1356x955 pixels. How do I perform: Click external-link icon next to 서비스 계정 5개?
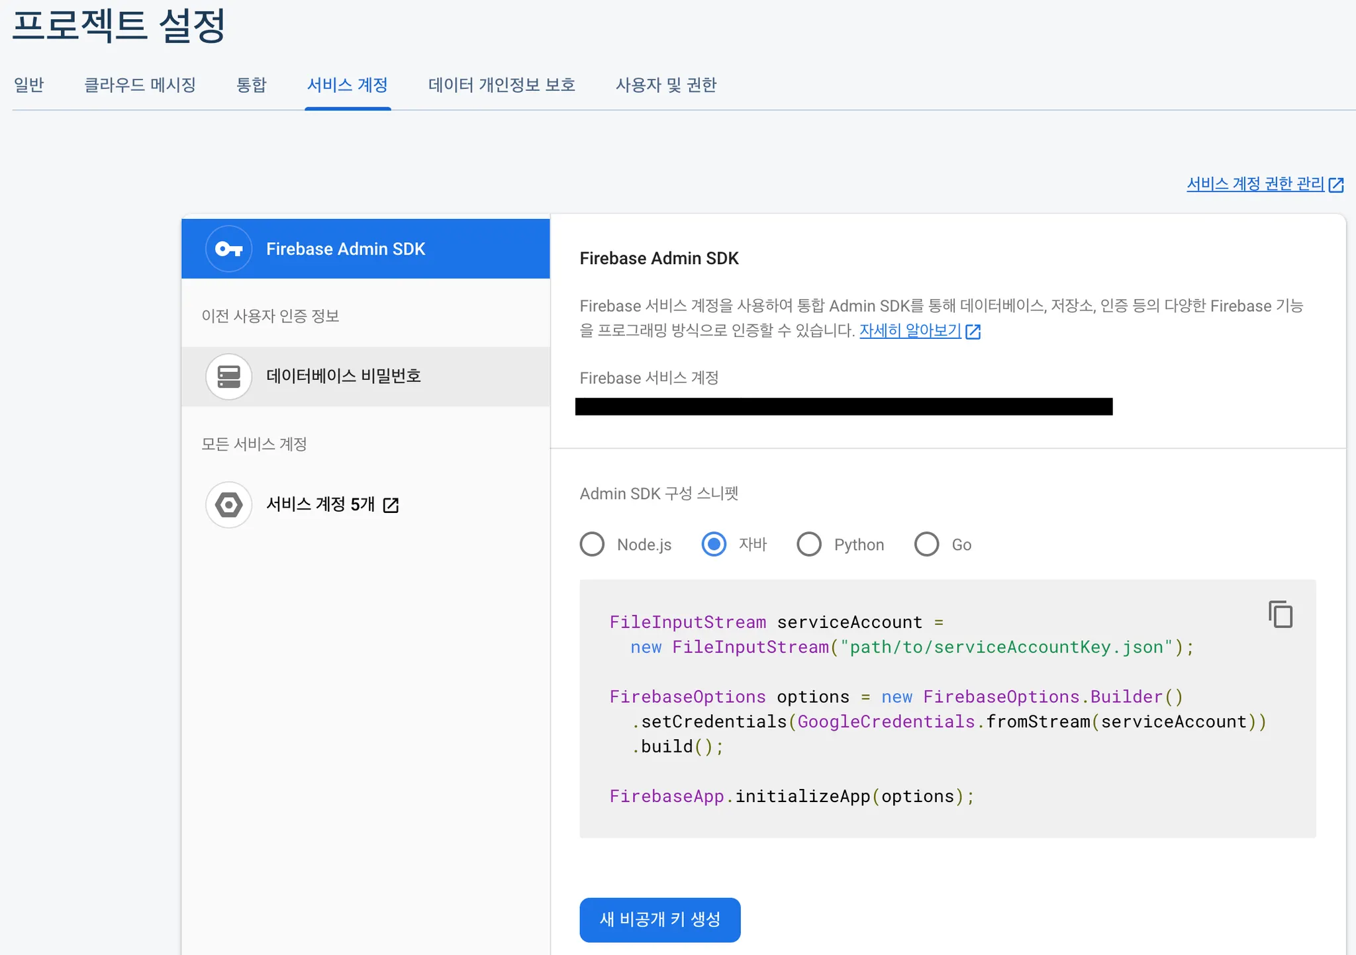(x=391, y=505)
